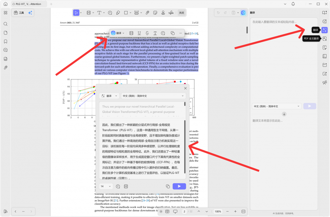Add a new tab with plus button
This screenshot has width=330, height=217.
[51, 4]
